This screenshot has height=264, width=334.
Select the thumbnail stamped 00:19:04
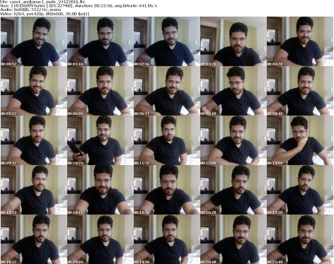click(100, 239)
